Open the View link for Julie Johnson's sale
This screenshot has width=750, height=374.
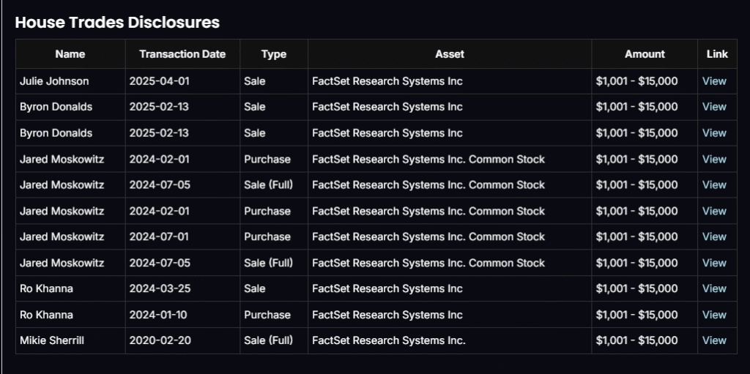point(714,81)
